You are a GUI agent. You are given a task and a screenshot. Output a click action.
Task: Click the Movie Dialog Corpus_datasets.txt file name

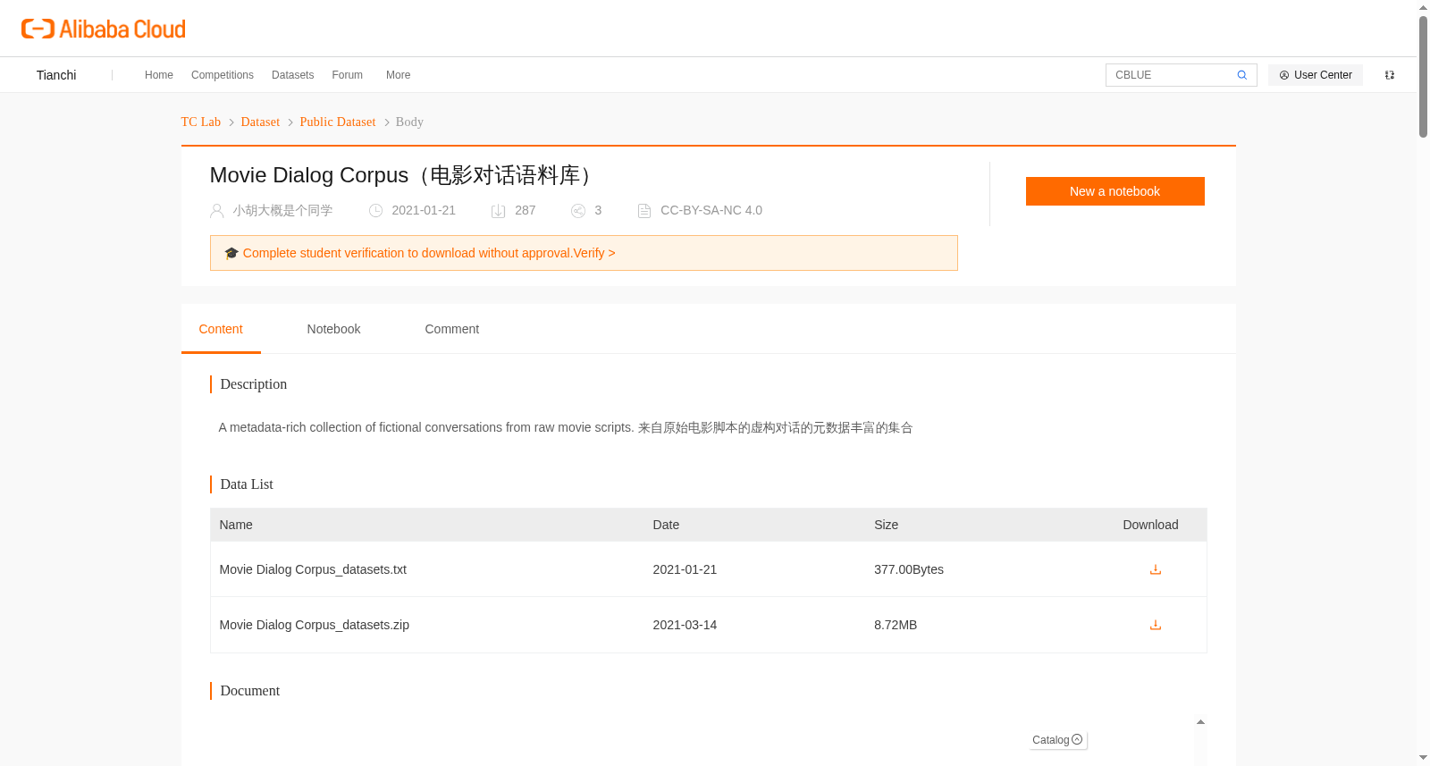pos(313,569)
